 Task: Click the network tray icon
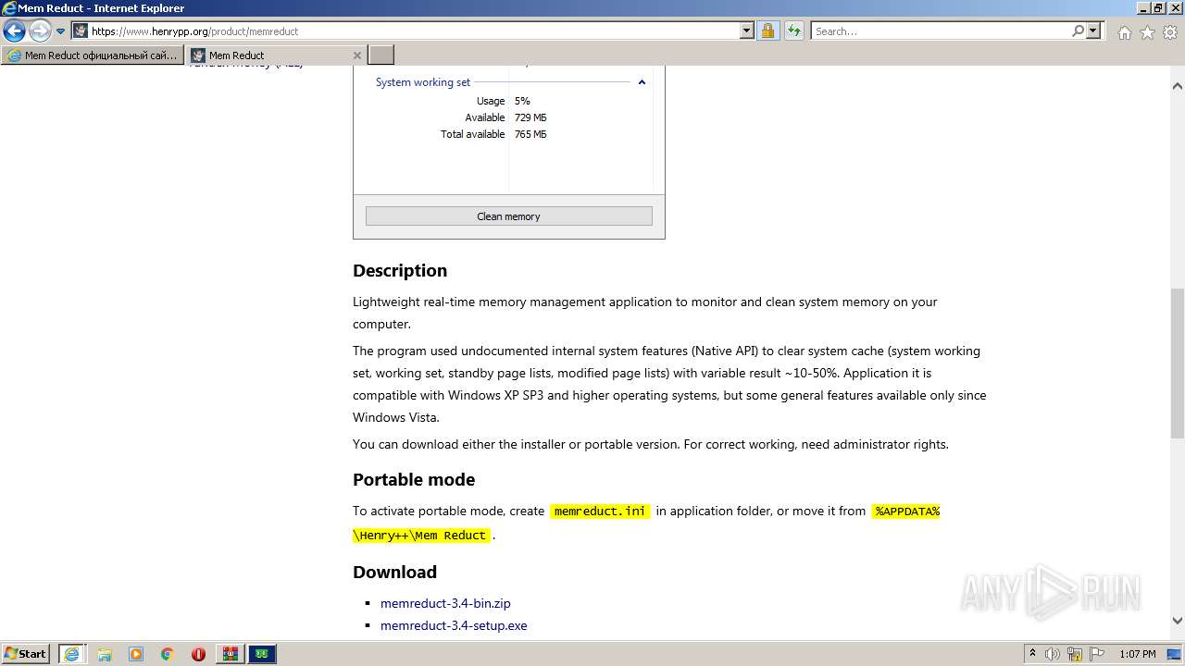click(1075, 654)
